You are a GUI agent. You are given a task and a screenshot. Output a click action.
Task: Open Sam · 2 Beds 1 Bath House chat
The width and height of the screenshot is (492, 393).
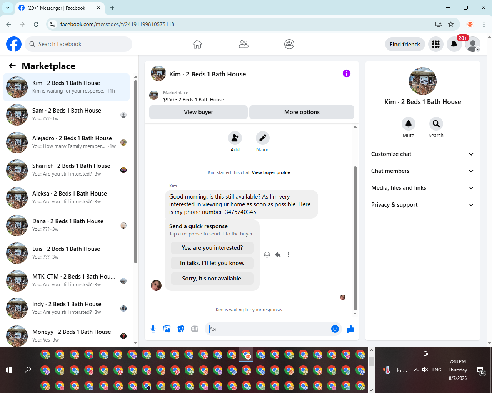pyautogui.click(x=67, y=115)
